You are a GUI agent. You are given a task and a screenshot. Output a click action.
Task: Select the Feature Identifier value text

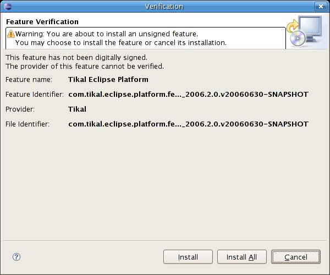click(188, 94)
